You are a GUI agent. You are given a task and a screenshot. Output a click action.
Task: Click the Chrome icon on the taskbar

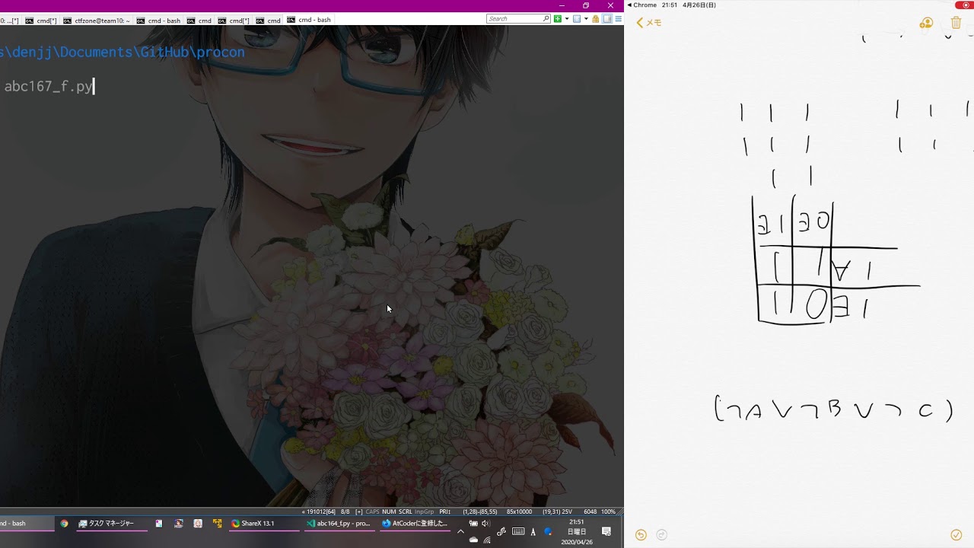pyautogui.click(x=65, y=524)
